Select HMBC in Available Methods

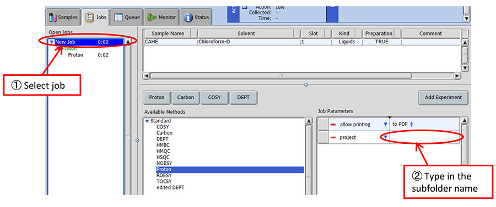coord(163,146)
